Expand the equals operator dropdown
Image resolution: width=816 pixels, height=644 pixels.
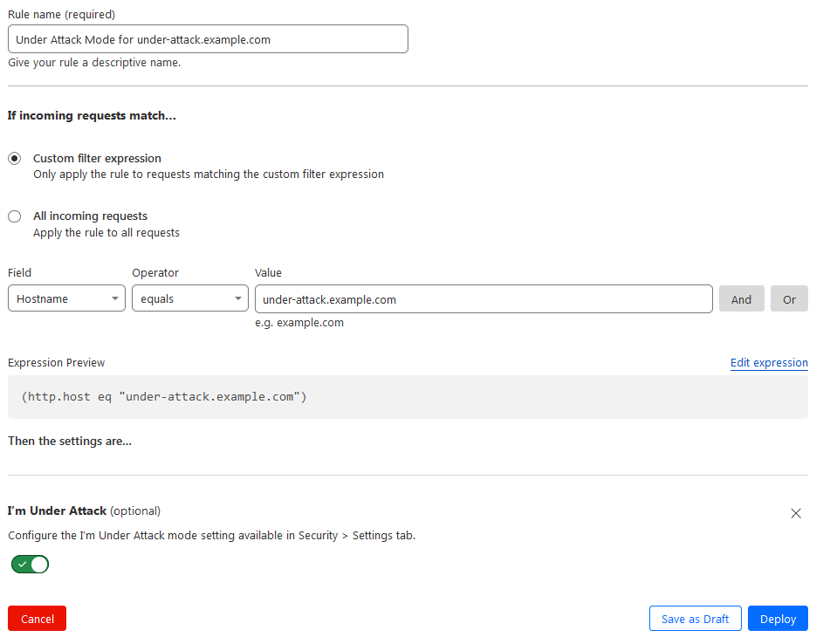pyautogui.click(x=190, y=299)
